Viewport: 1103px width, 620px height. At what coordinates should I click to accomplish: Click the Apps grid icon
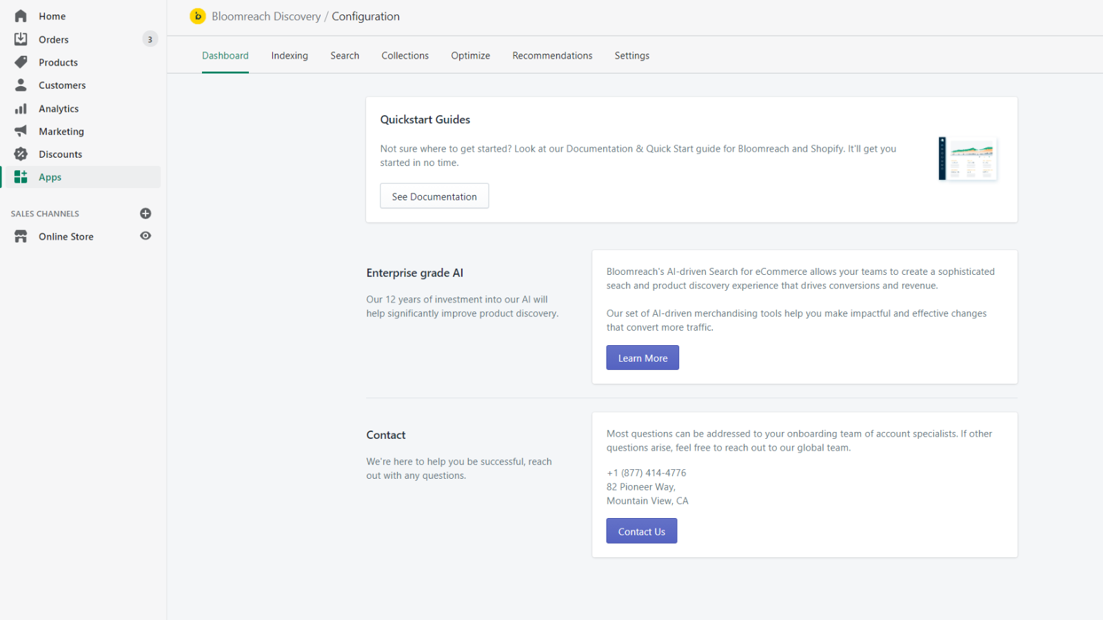[21, 177]
